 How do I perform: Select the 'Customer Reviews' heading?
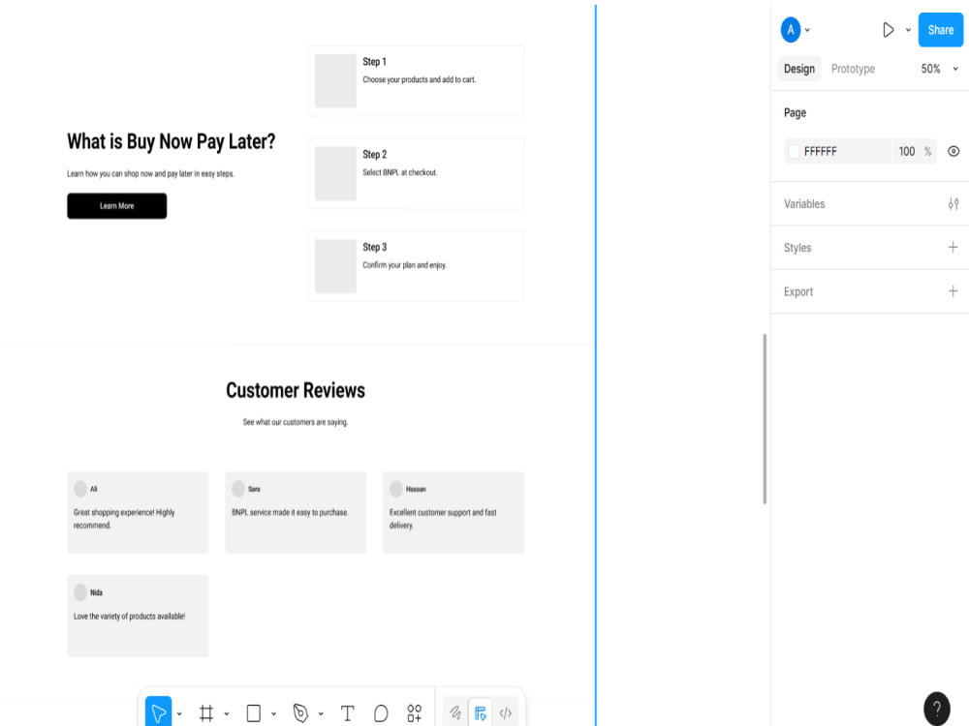[296, 390]
